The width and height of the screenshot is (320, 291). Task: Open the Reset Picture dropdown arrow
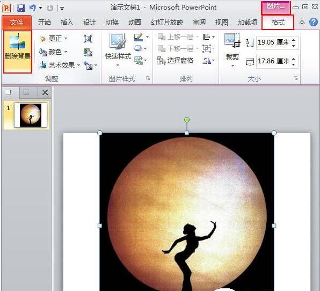96,66
